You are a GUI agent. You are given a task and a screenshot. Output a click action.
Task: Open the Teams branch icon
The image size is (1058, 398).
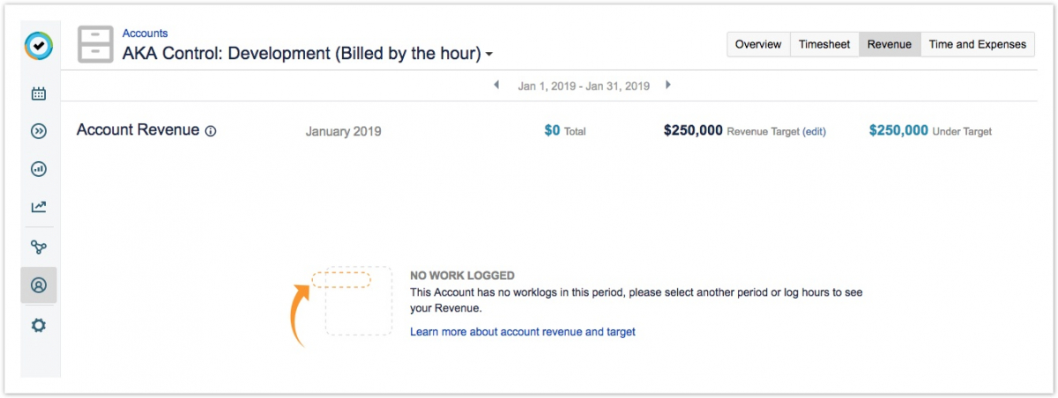[x=39, y=247]
